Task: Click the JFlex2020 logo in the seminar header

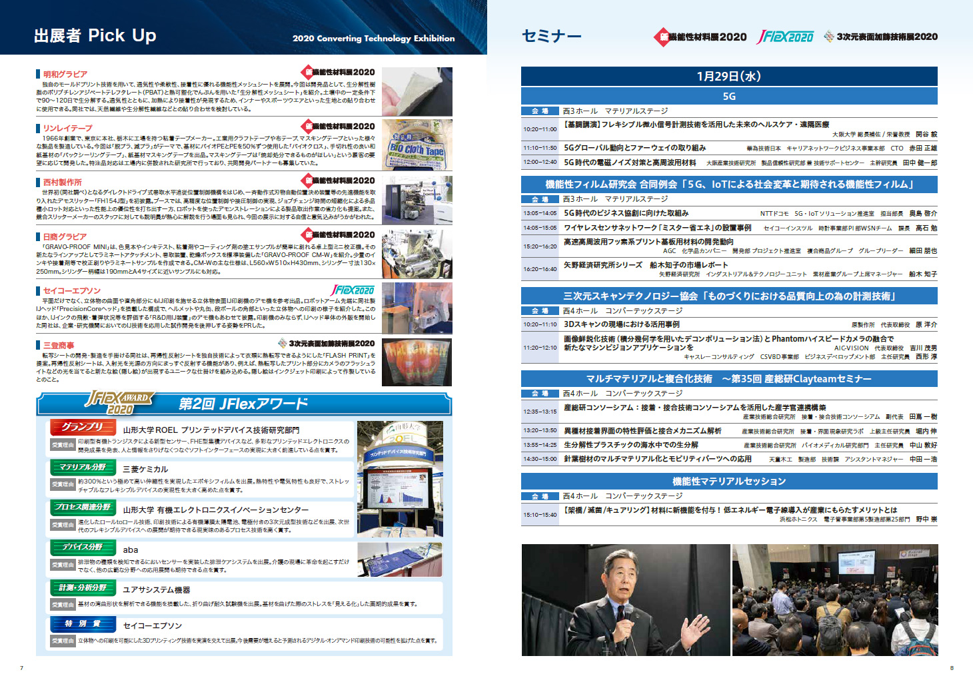Action: (x=785, y=37)
